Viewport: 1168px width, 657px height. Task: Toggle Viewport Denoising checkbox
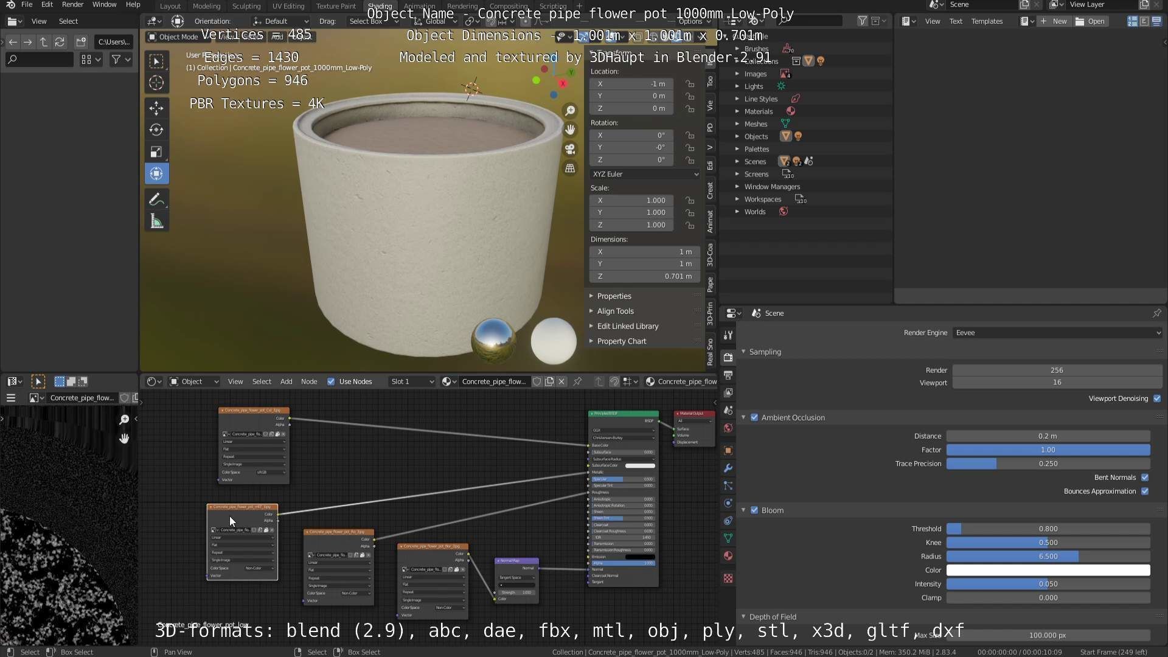(1157, 398)
